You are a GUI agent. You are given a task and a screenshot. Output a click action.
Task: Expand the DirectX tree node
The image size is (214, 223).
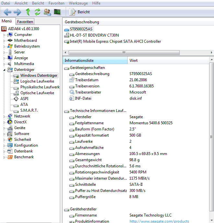coord(4,122)
